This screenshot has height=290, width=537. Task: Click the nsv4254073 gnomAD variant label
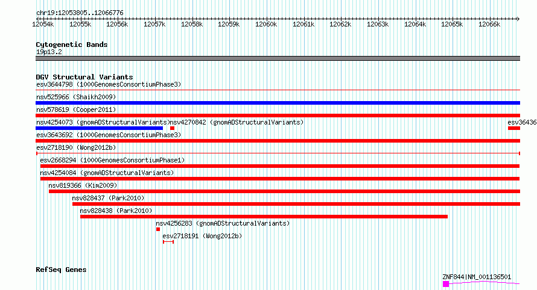pos(103,122)
